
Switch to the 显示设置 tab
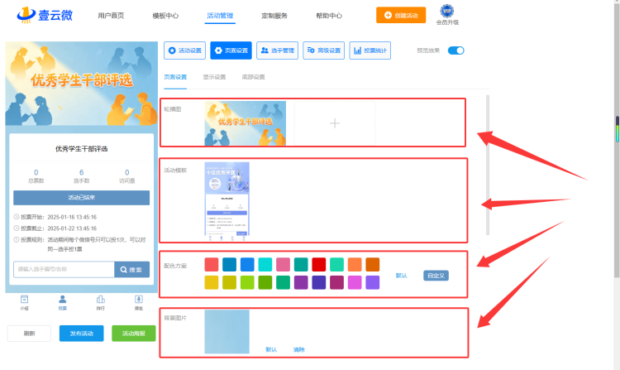pyautogui.click(x=214, y=77)
